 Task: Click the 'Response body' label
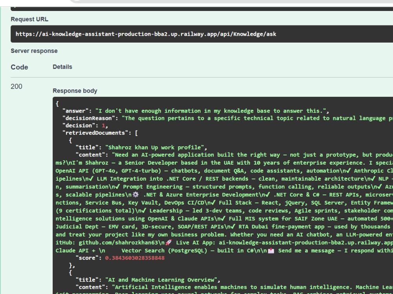coord(75,91)
